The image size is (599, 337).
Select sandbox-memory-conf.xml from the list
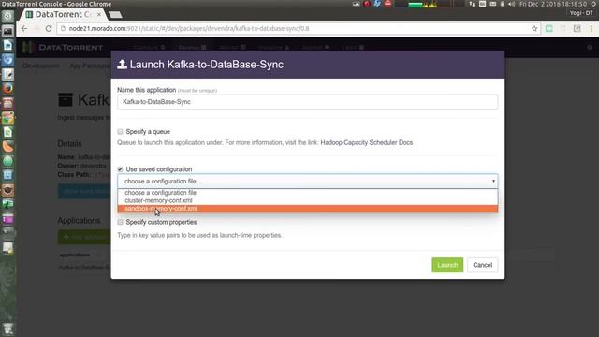(308, 209)
